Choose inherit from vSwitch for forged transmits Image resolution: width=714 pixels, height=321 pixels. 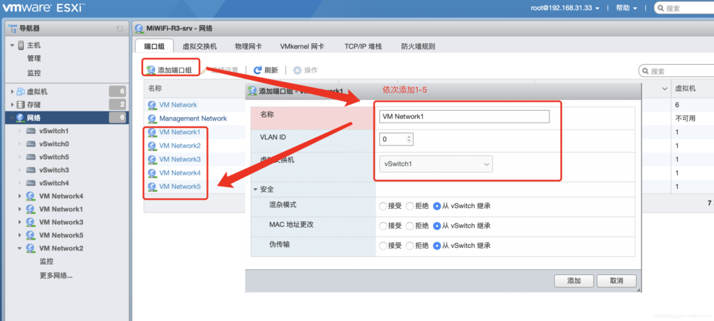[x=436, y=246]
